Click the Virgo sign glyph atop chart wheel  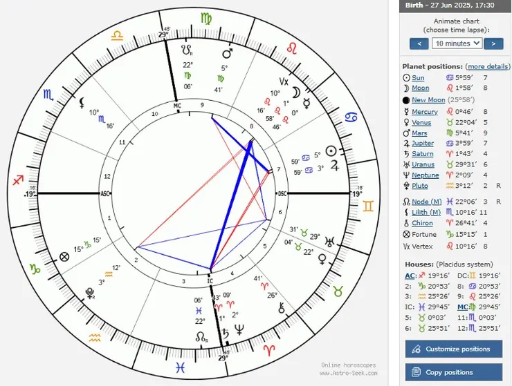pyautogui.click(x=206, y=19)
